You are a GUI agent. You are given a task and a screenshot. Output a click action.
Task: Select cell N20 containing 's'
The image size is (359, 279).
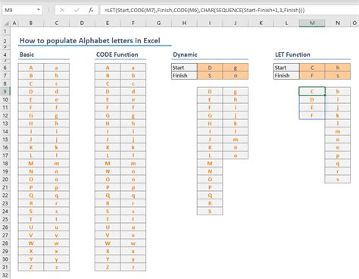point(338,180)
